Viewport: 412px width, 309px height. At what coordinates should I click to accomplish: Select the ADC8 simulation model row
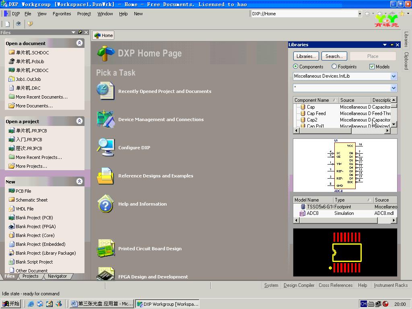tap(345, 213)
